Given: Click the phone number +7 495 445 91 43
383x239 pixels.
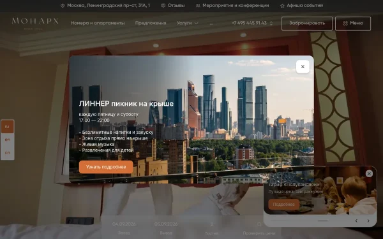Looking at the screenshot, I should click(249, 23).
